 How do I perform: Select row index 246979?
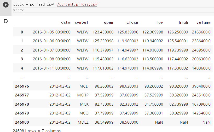click(22, 113)
